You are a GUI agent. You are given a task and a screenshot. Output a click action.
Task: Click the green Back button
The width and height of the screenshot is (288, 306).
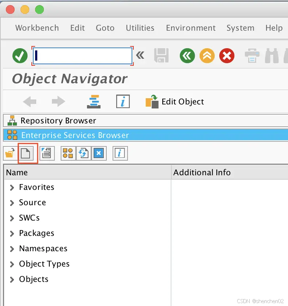coord(187,56)
